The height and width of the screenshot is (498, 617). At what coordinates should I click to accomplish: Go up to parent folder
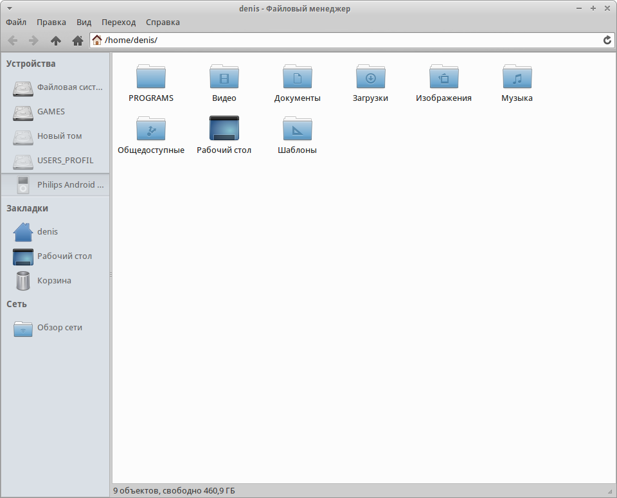tap(56, 40)
